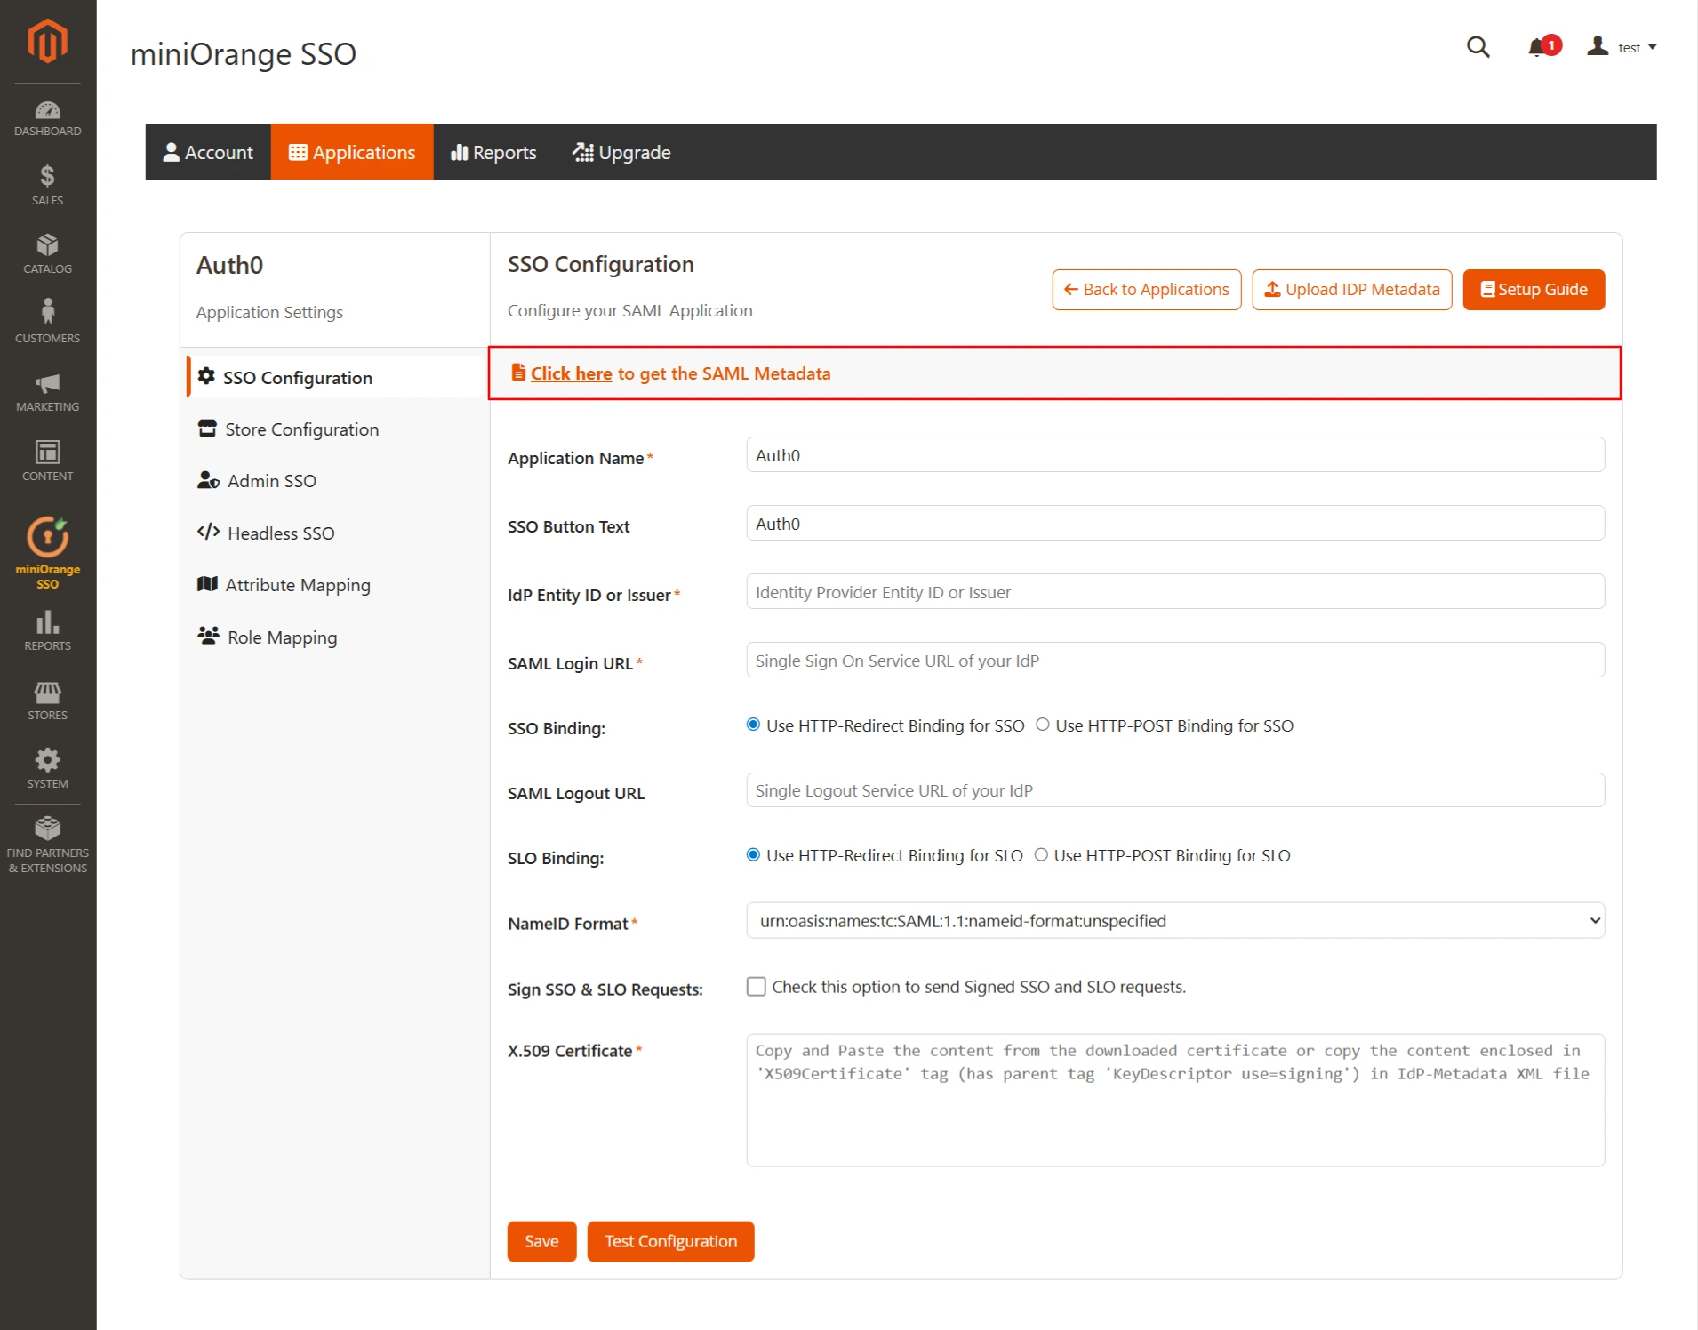Click here to get the SAML Metadata
This screenshot has width=1698, height=1330.
coord(570,373)
